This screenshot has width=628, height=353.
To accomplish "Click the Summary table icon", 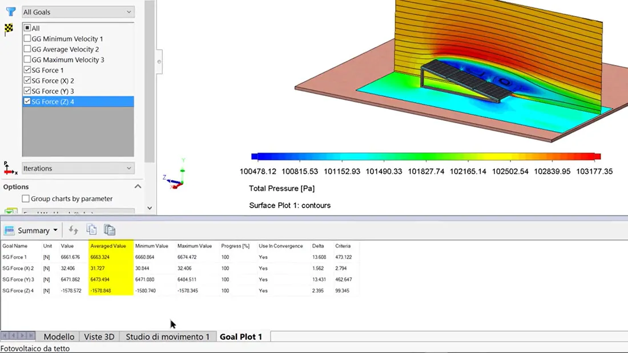I will tap(9, 230).
